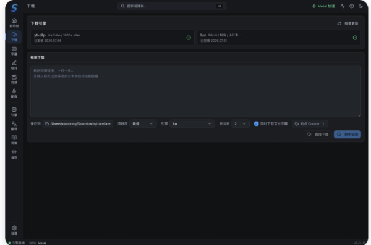Open the 字幕 subtitles sidebar icon
The height and width of the screenshot is (245, 371).
click(x=14, y=51)
